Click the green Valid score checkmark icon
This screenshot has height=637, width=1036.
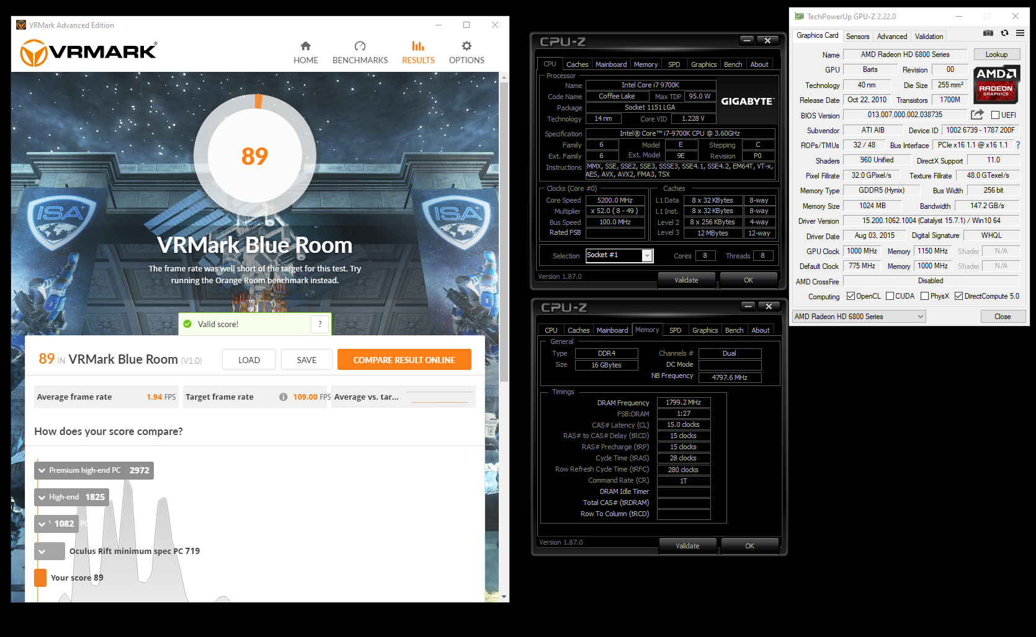coord(187,324)
